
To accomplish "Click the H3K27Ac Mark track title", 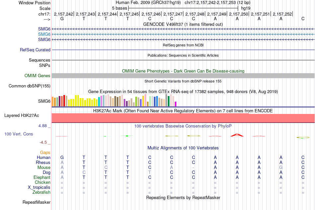I will [x=183, y=111].
